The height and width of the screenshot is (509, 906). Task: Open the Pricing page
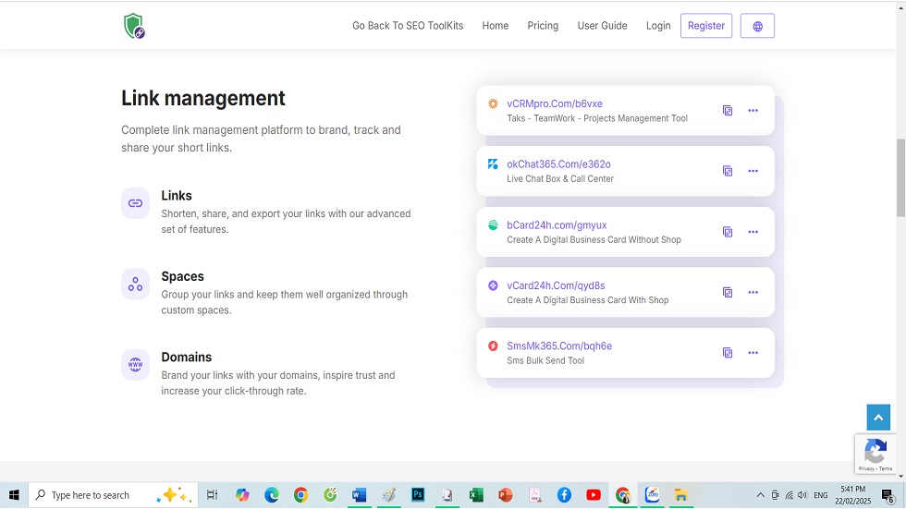tap(543, 26)
